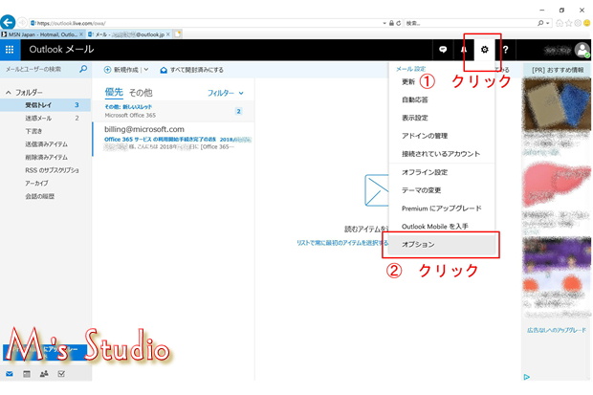The image size is (593, 395).
Task: Open 会話の履歴 folder
Action: 45,196
